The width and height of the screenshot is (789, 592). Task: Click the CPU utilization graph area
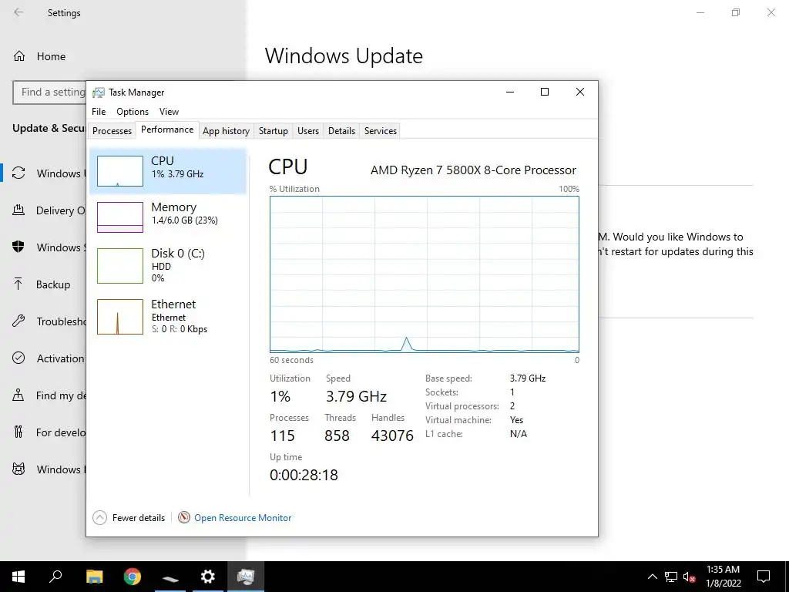[x=425, y=274]
